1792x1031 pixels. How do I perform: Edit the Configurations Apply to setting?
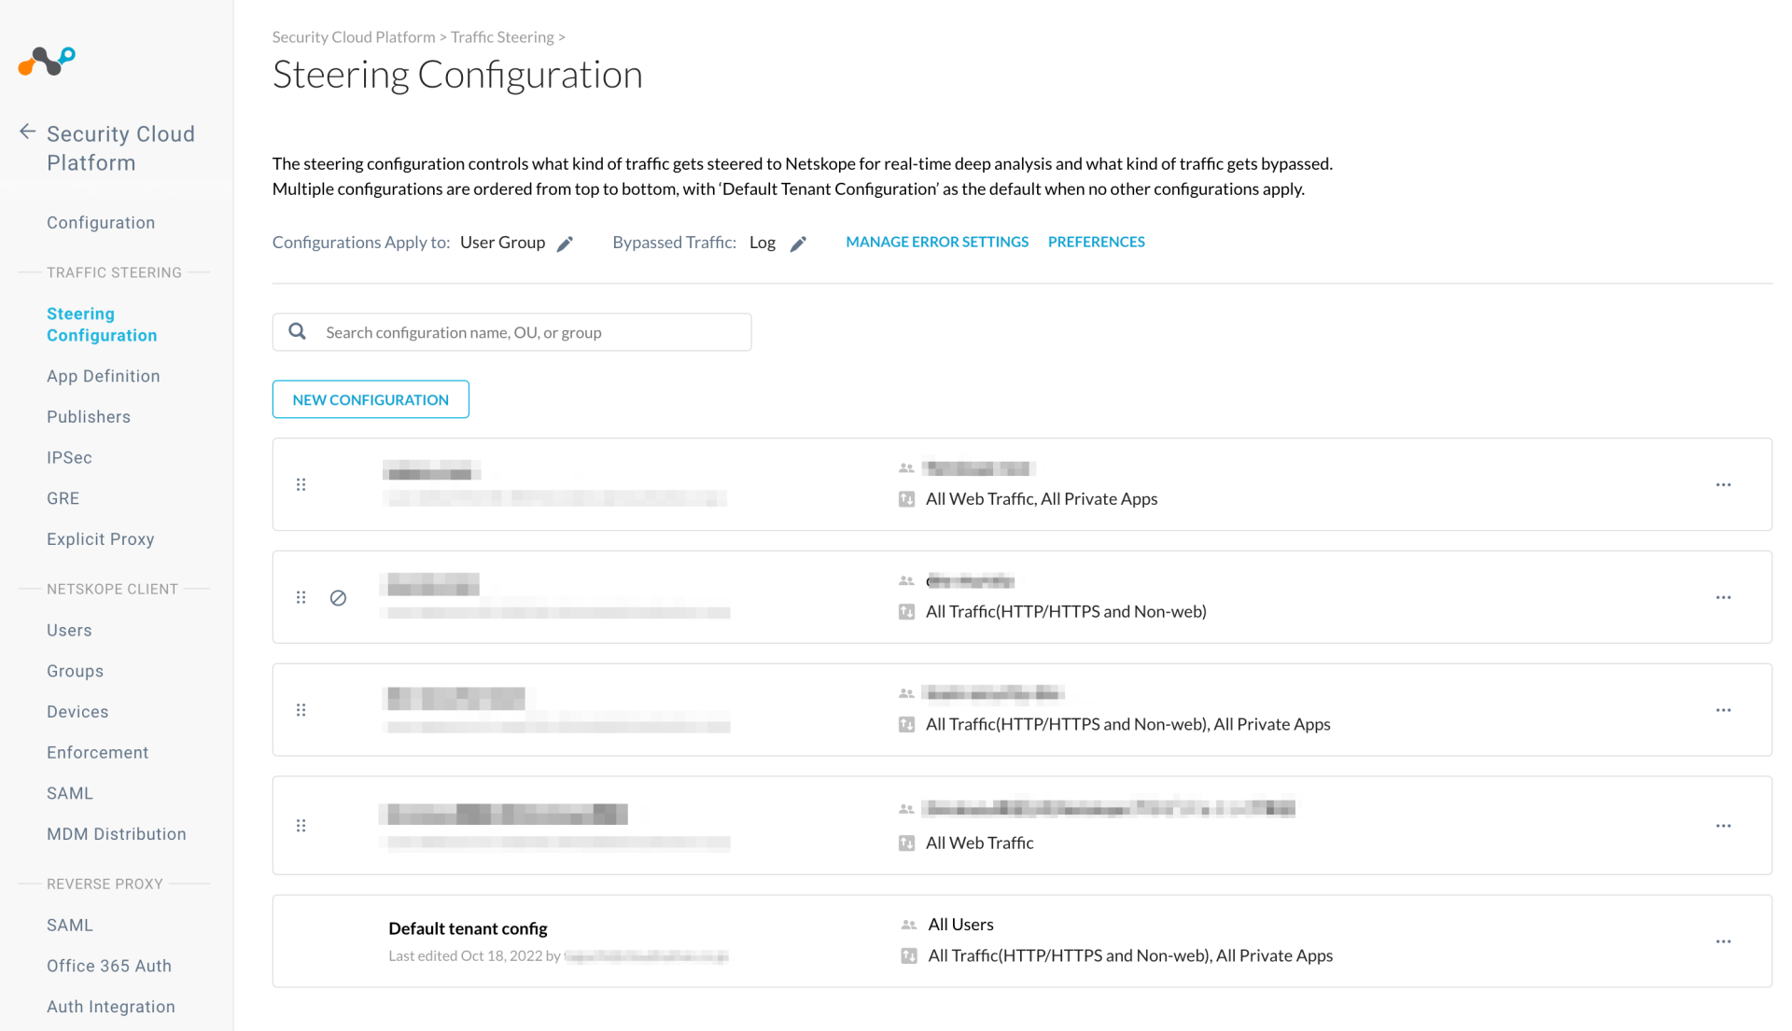point(565,243)
